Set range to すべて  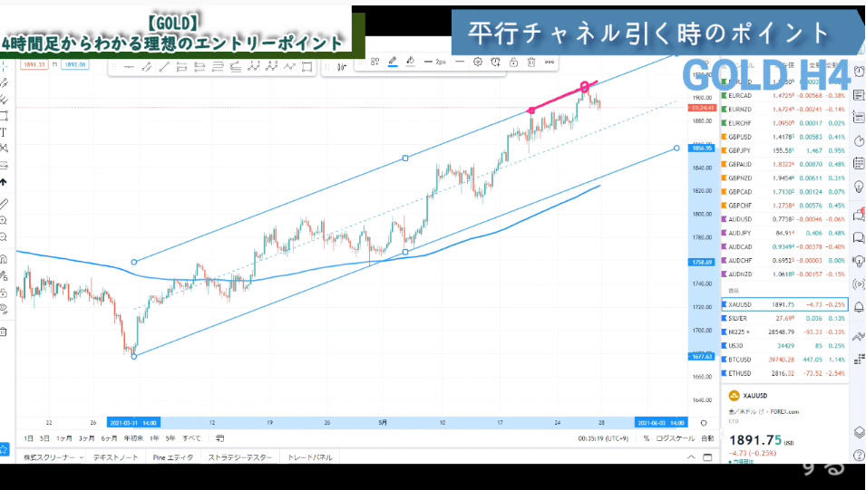(x=191, y=438)
